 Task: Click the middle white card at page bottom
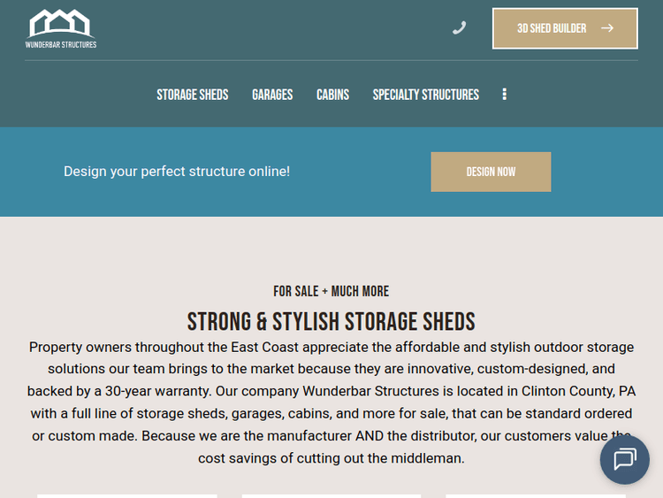coord(331,495)
